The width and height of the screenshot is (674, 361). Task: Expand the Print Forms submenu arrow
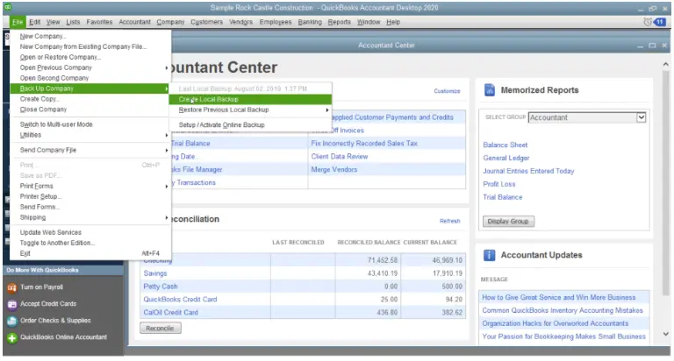(x=167, y=187)
